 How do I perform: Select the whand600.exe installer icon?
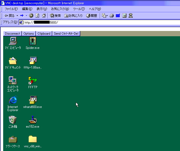[32, 100]
